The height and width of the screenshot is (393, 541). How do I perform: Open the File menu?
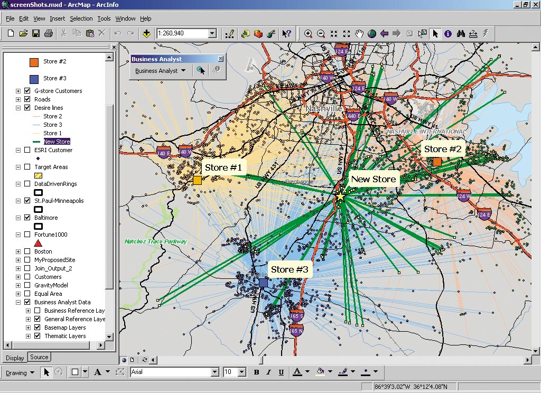(x=10, y=18)
